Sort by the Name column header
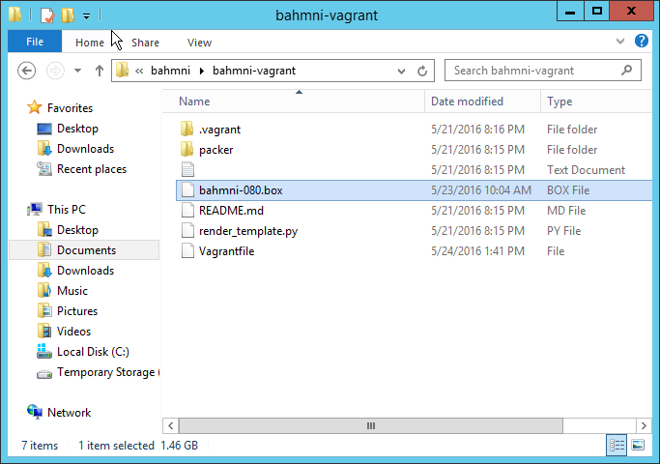Screen dimensions: 660x464 point(294,101)
